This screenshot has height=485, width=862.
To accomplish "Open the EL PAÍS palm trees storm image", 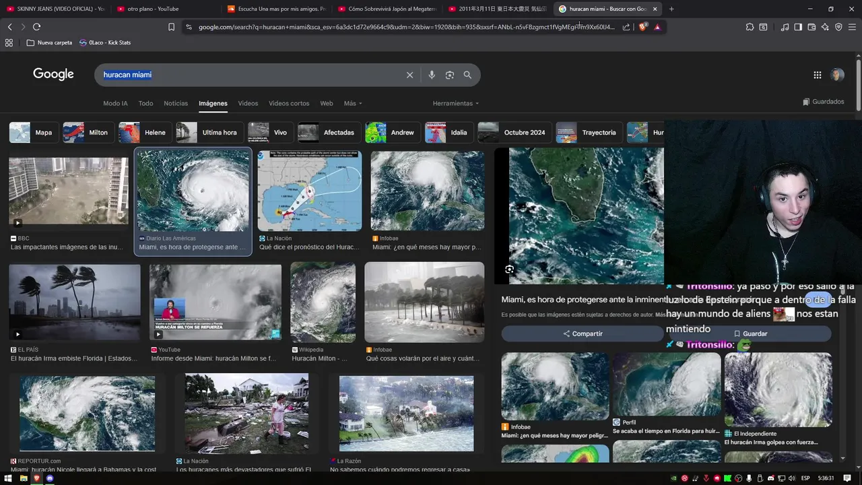I will click(x=75, y=302).
